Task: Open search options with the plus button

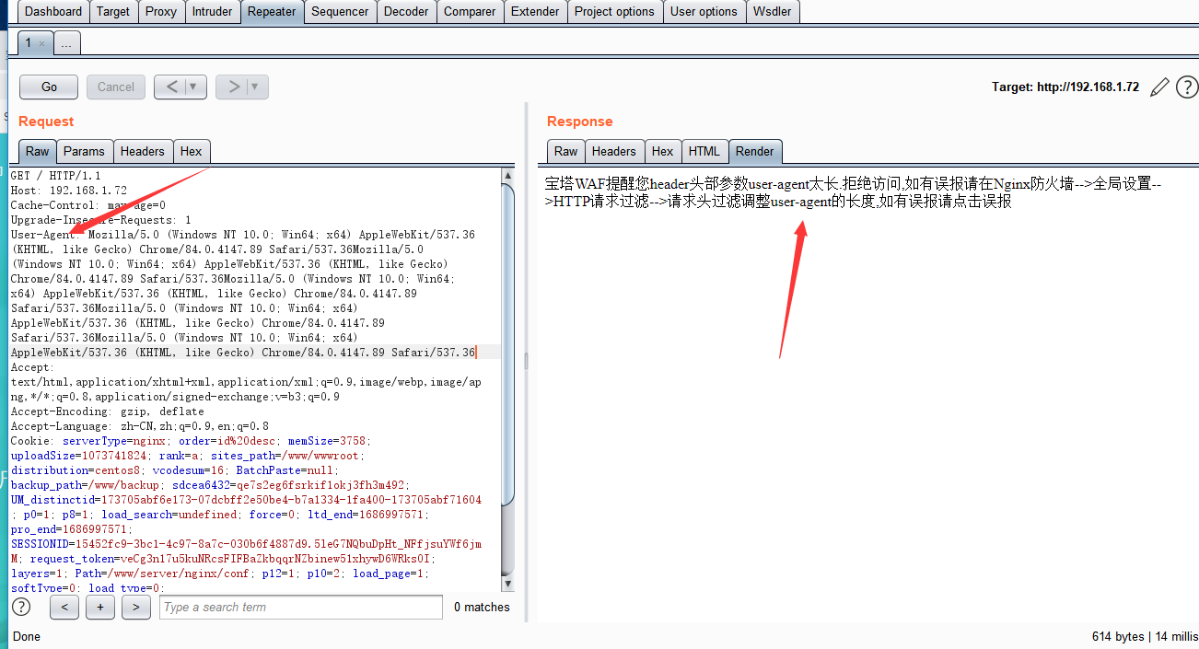Action: [100, 607]
